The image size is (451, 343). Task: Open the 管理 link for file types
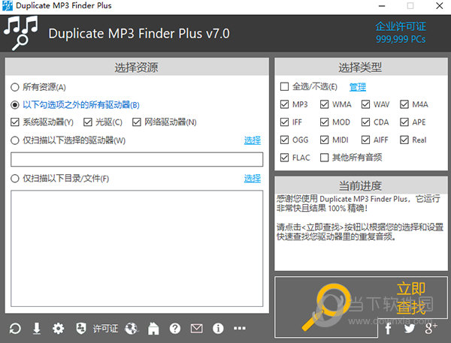[358, 87]
